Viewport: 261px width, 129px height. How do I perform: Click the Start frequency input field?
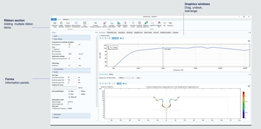[73, 45]
